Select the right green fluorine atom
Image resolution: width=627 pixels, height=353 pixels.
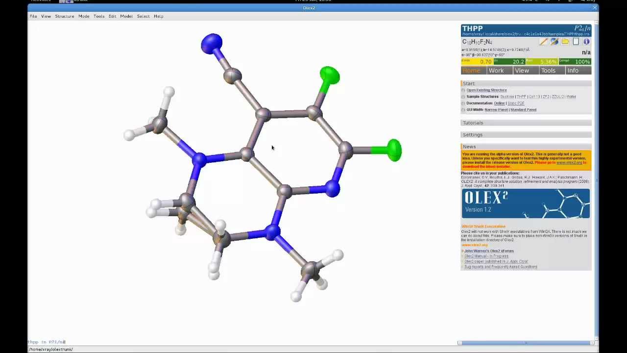[394, 150]
